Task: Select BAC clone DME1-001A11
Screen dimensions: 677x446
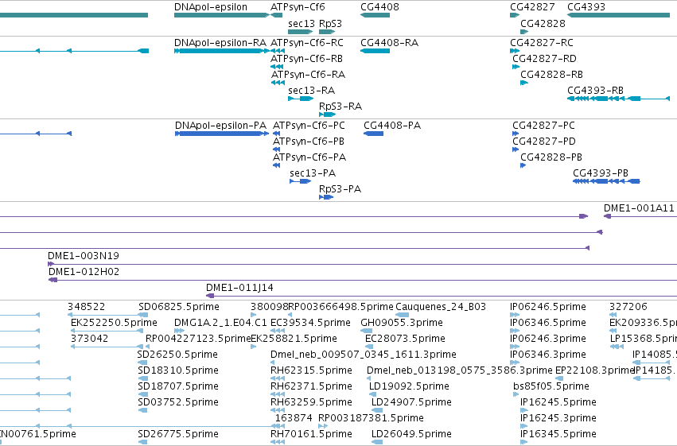Action: 639,208
